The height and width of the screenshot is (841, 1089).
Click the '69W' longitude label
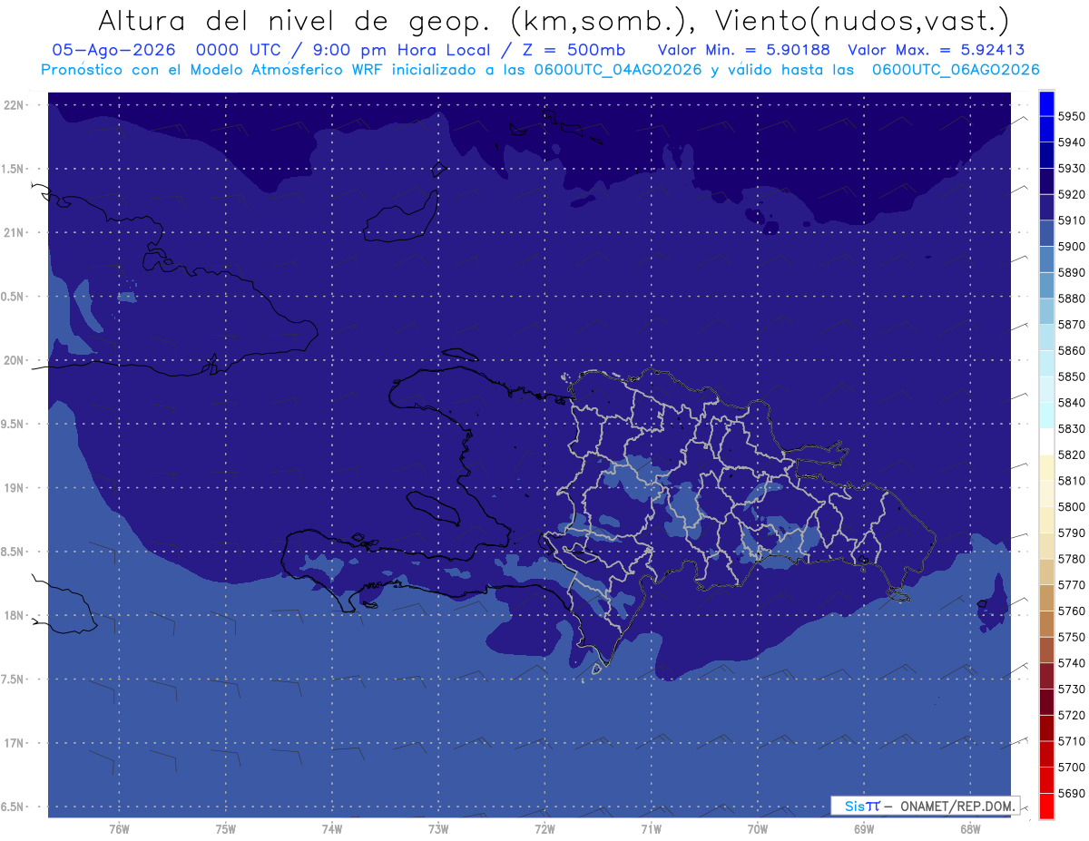pos(864,829)
